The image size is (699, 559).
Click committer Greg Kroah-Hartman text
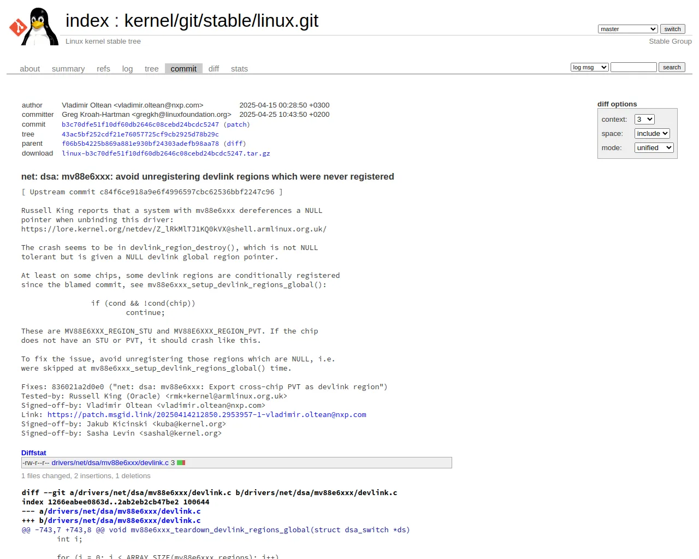146,115
